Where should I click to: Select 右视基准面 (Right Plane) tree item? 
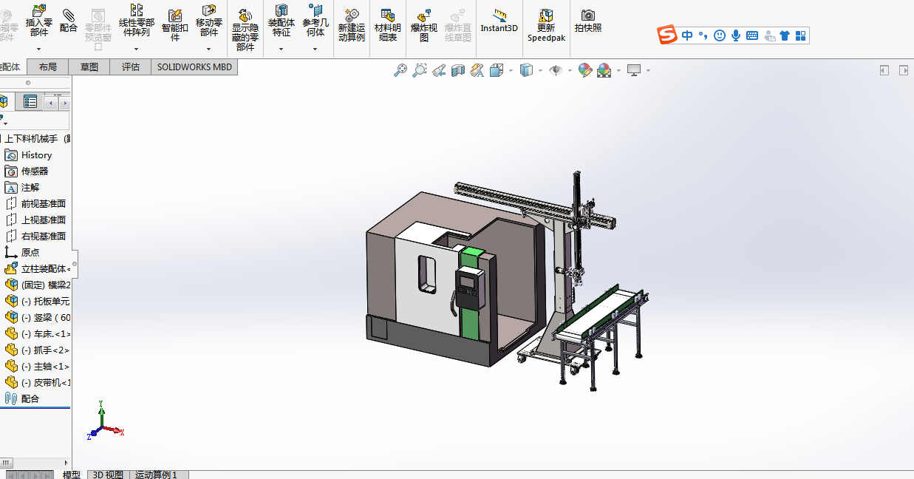(44, 237)
